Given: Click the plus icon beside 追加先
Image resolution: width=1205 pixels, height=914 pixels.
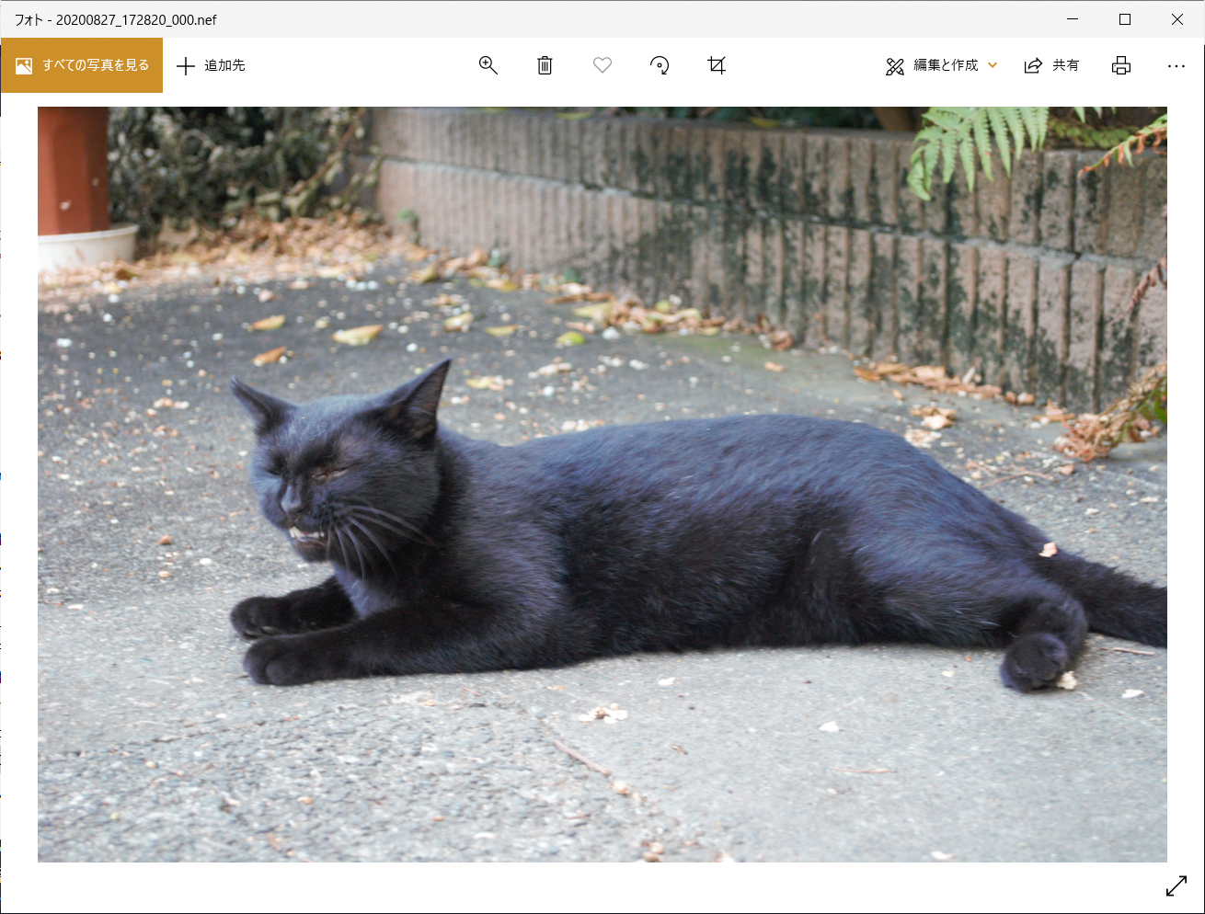Looking at the screenshot, I should tap(186, 65).
